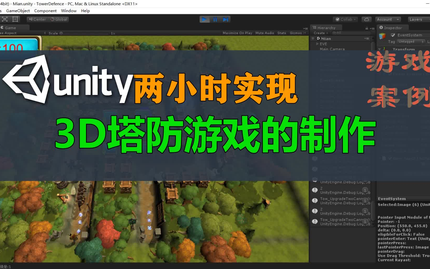Open the GameObject menu
430x269 pixels.
pyautogui.click(x=18, y=11)
